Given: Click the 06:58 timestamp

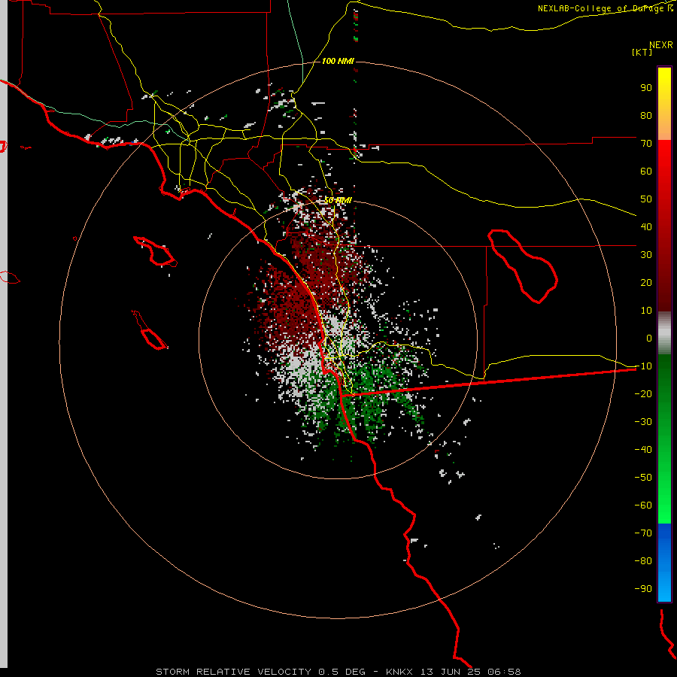Looking at the screenshot, I should [x=504, y=672].
